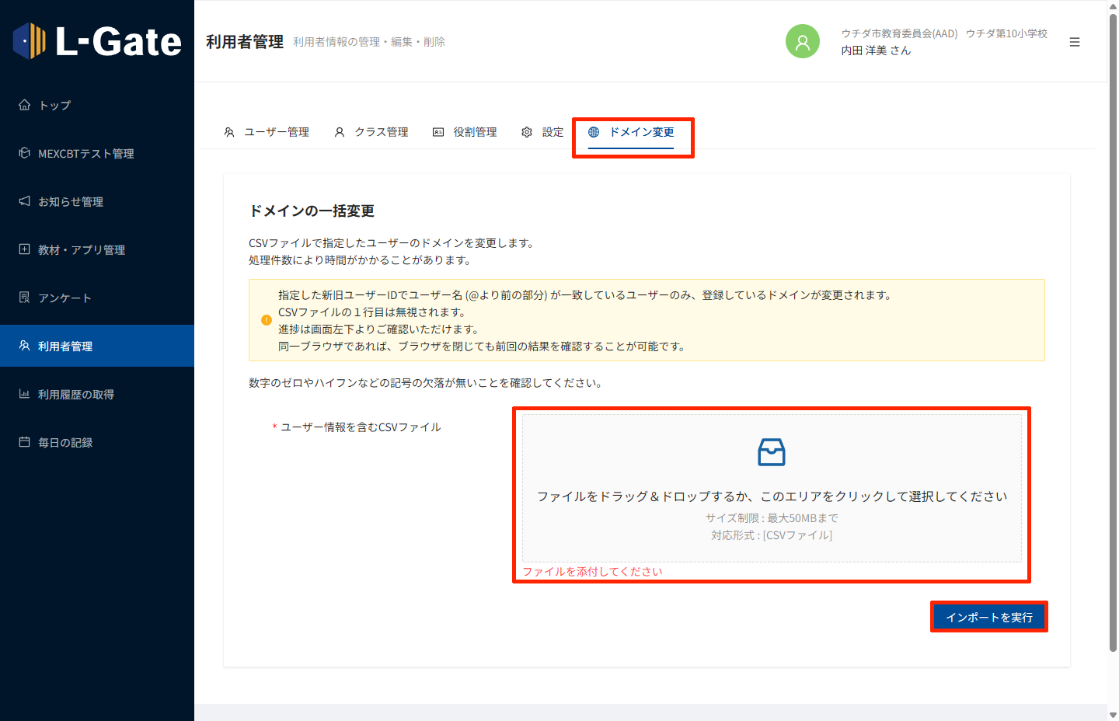1119x721 pixels.
Task: Click the L-Gate logo
Action: pyautogui.click(x=97, y=41)
